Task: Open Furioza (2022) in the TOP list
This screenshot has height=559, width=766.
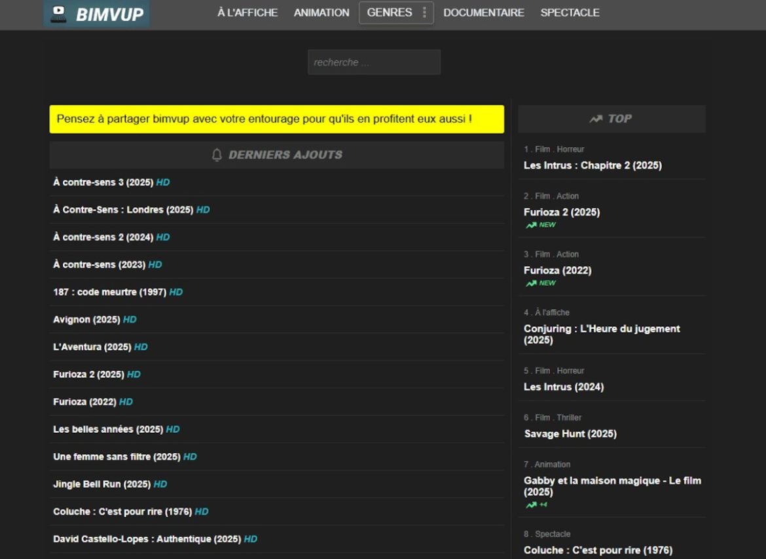Action: pos(557,270)
